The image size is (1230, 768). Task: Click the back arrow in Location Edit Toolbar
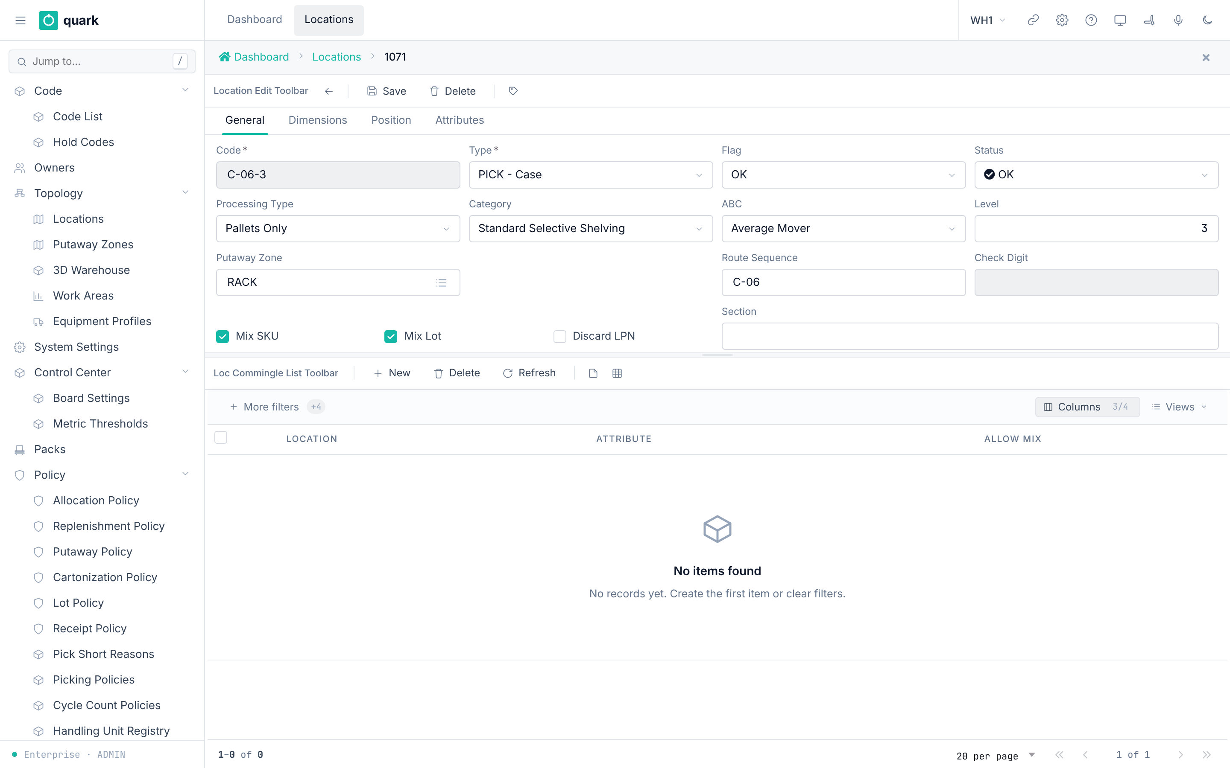tap(329, 91)
